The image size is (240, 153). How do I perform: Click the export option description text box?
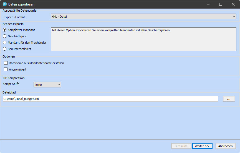tap(143, 39)
